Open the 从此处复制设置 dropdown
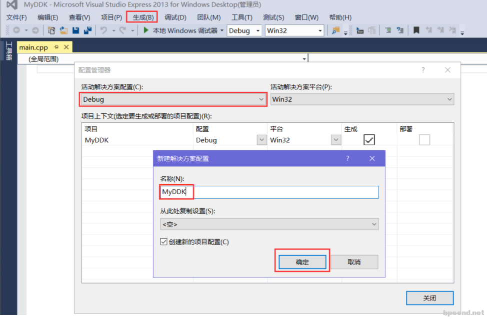 269,224
